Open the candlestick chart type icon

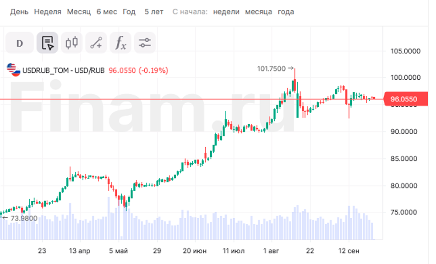tap(72, 43)
